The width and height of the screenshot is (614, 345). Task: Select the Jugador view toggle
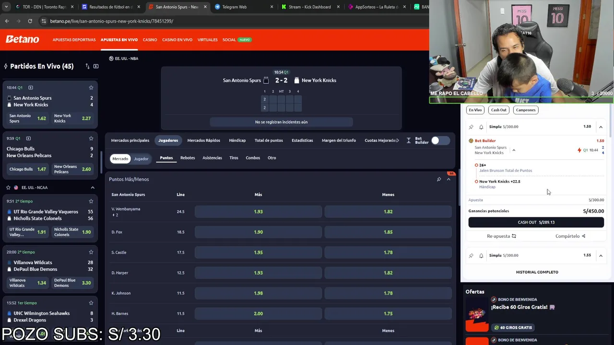coord(141,159)
